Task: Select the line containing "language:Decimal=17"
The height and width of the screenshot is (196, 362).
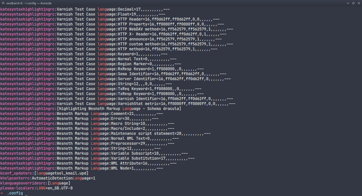Action: [85, 9]
